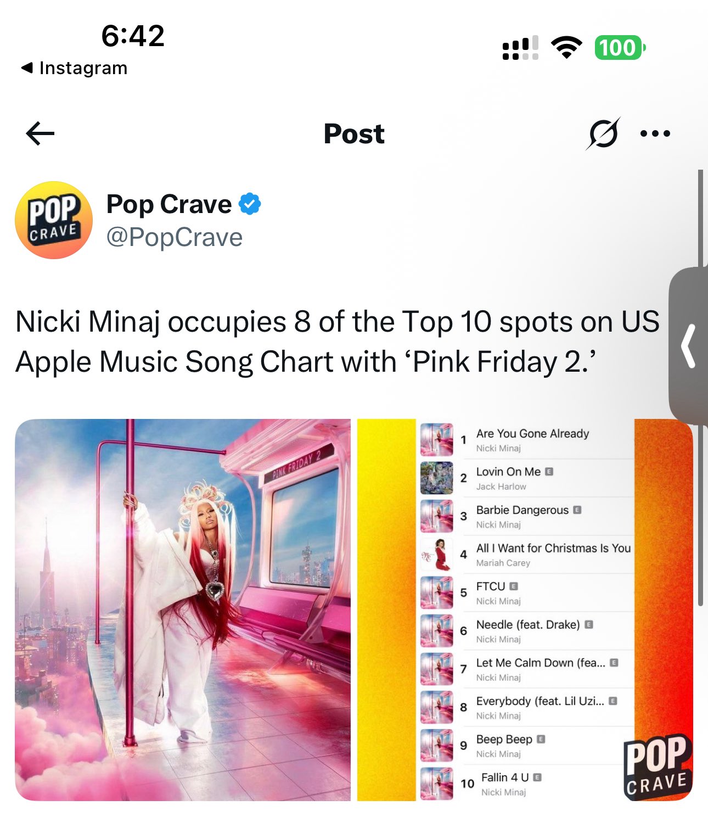Tap the battery indicator showing 100
708x828 pixels.
point(620,48)
